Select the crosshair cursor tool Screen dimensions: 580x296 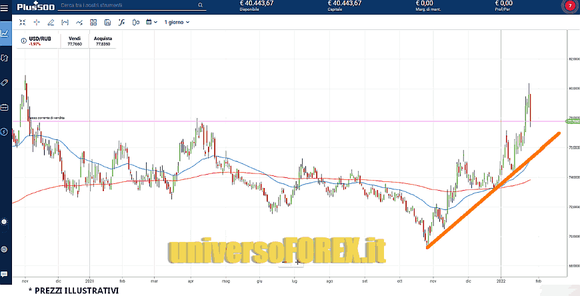click(x=37, y=22)
